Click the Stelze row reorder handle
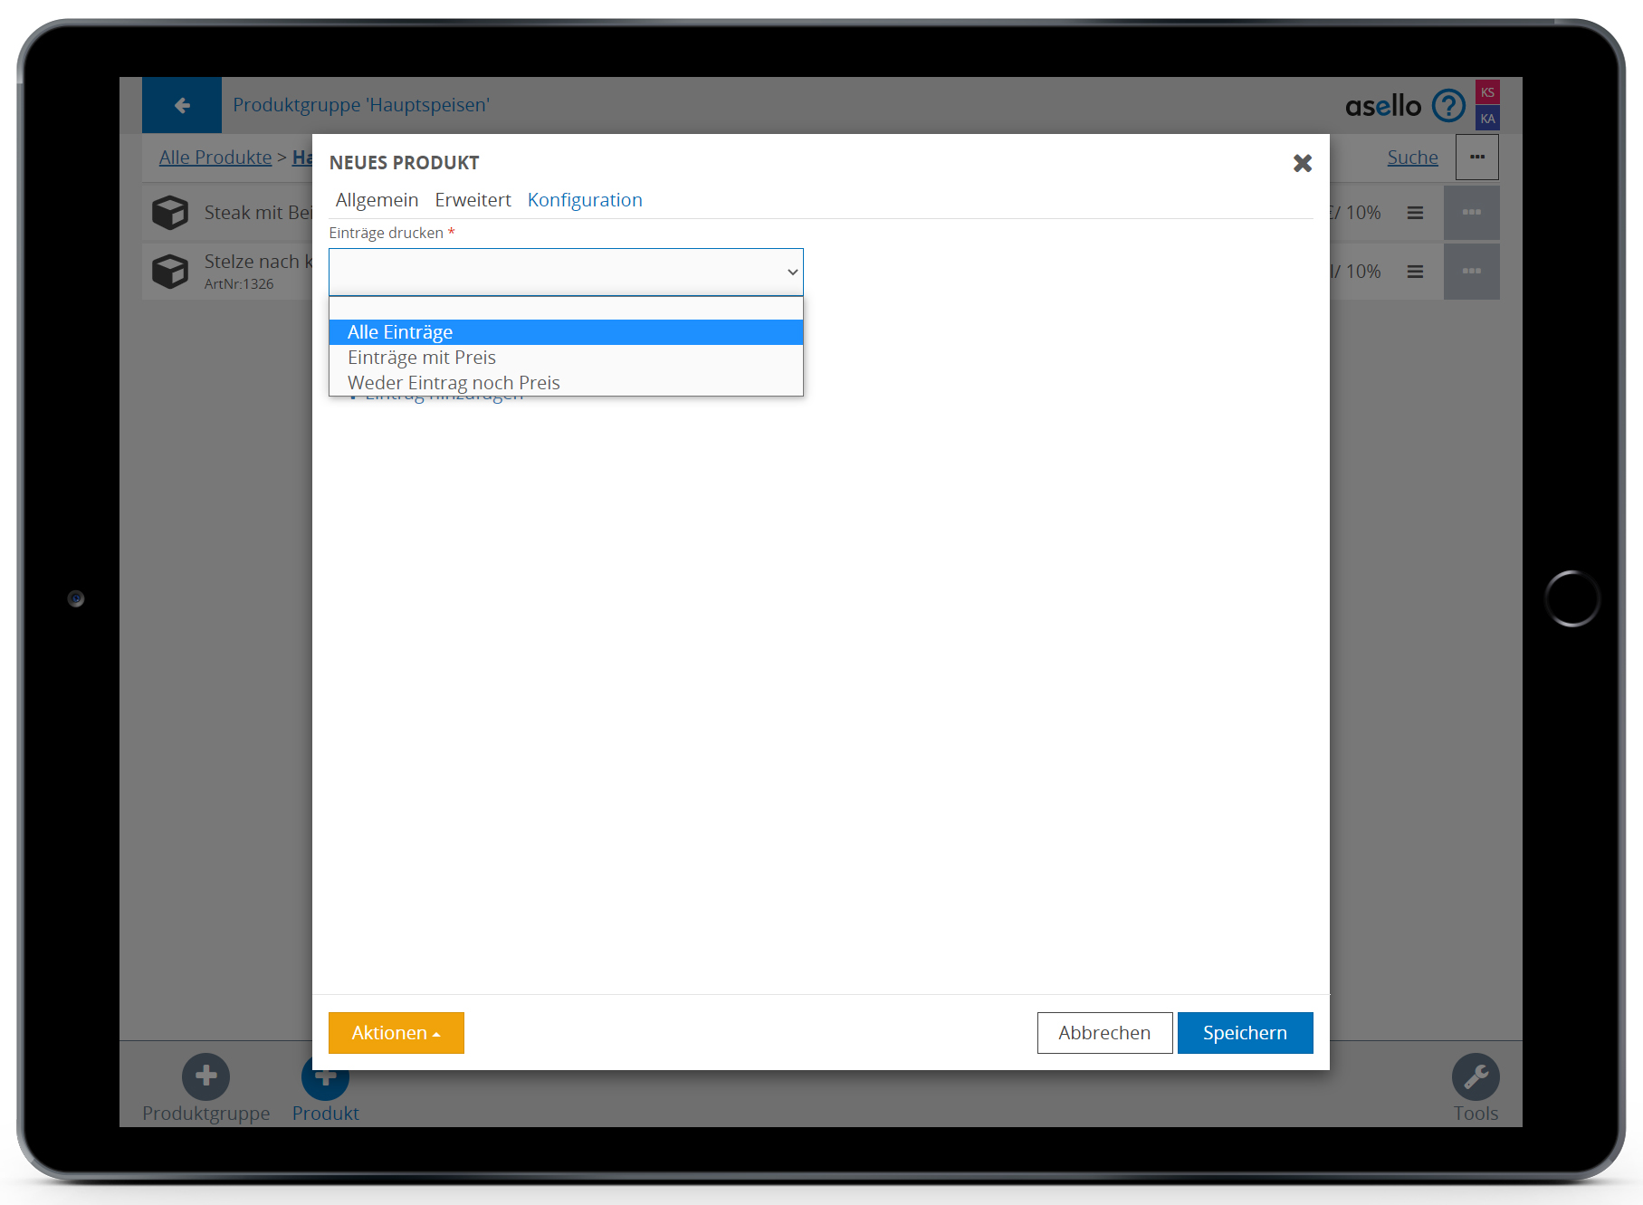 point(1415,272)
